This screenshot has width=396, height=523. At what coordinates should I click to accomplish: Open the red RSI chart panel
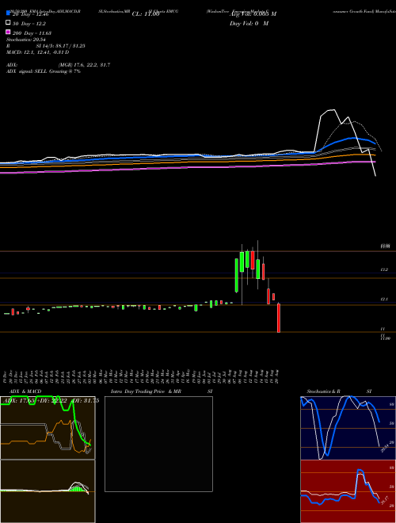pyautogui.click(x=348, y=491)
